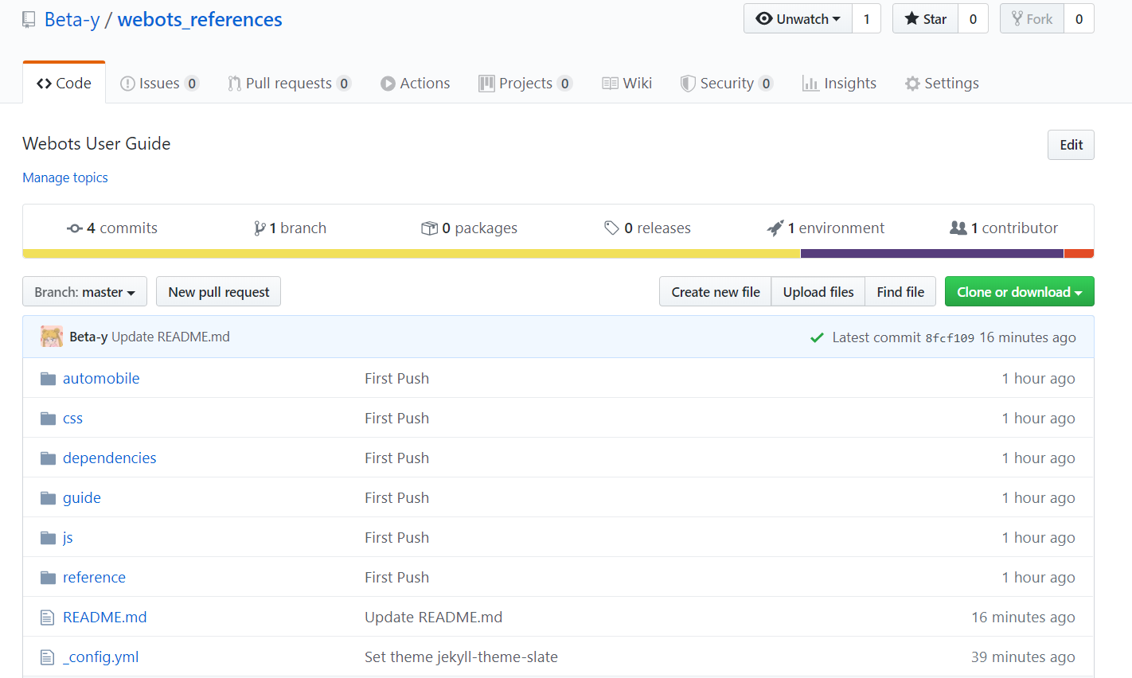The height and width of the screenshot is (678, 1132).
Task: Click the Issues exclamation icon
Action: tap(127, 84)
